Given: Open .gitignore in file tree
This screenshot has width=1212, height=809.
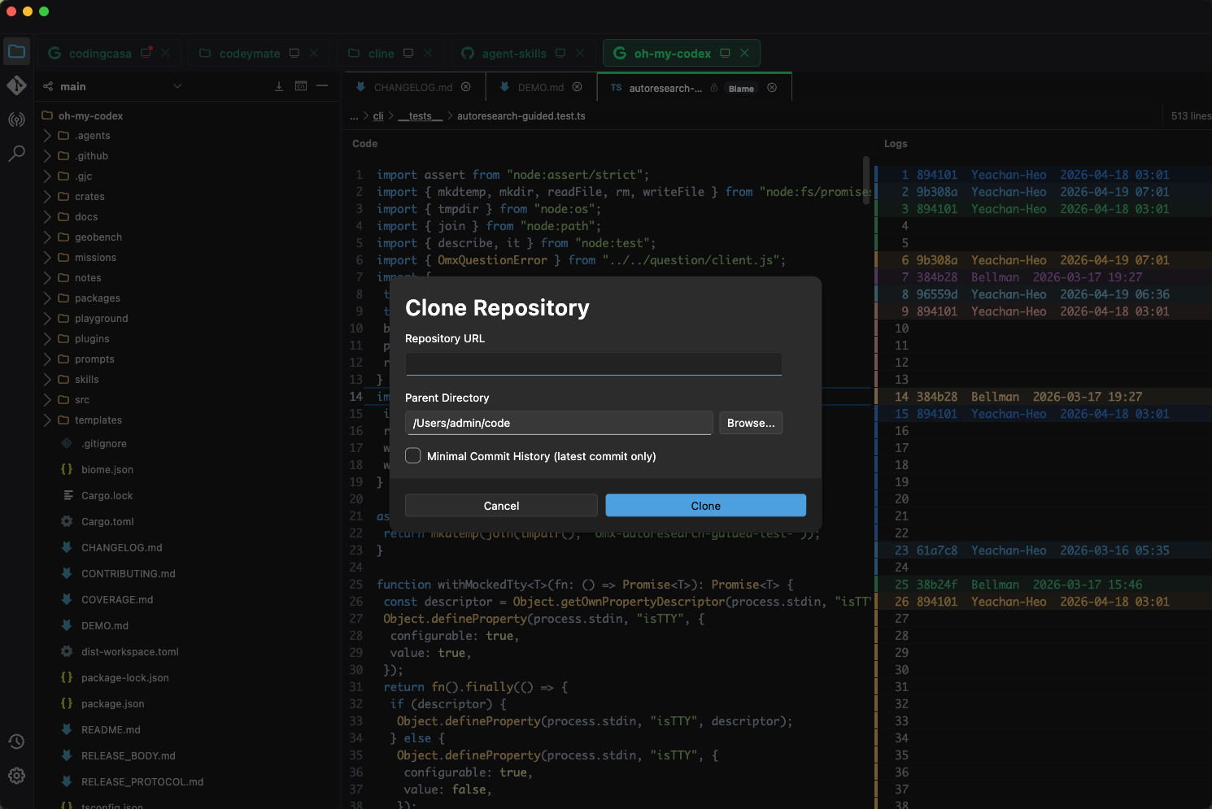Looking at the screenshot, I should 104,444.
